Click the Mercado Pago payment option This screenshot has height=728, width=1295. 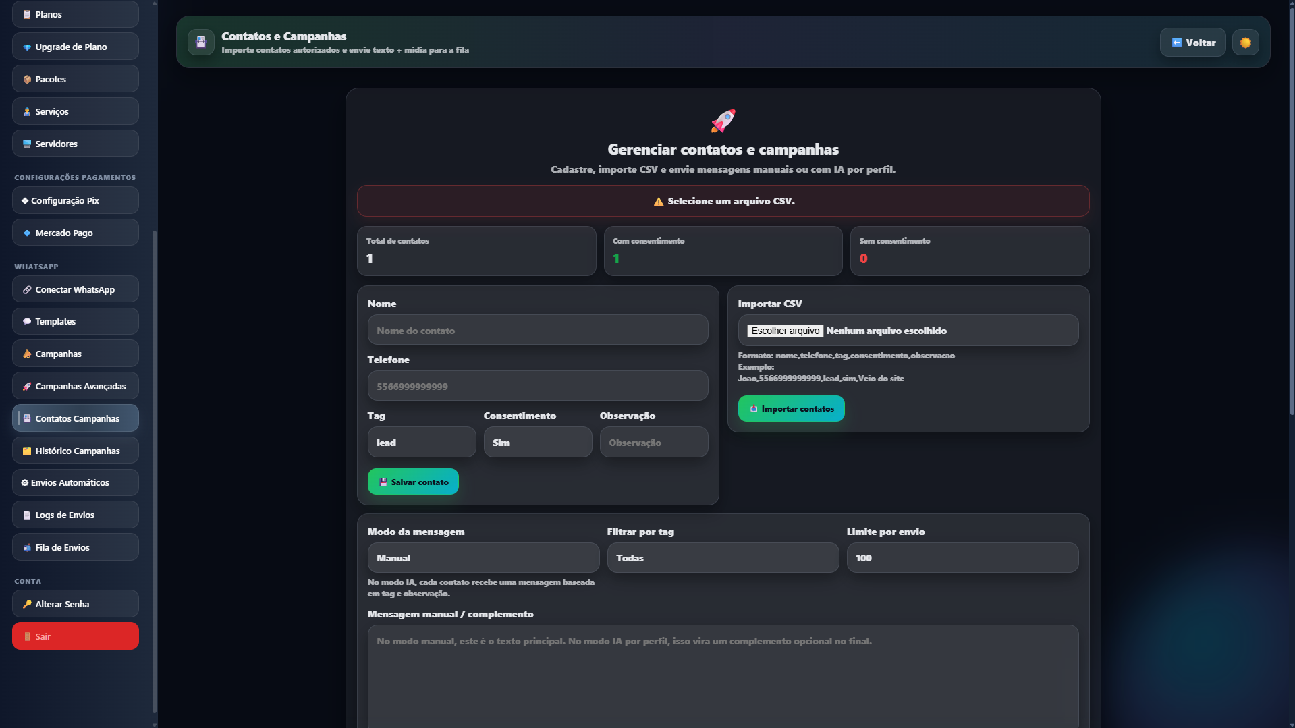point(75,232)
